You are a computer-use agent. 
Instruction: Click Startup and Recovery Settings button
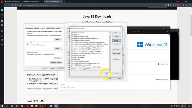point(58,58)
